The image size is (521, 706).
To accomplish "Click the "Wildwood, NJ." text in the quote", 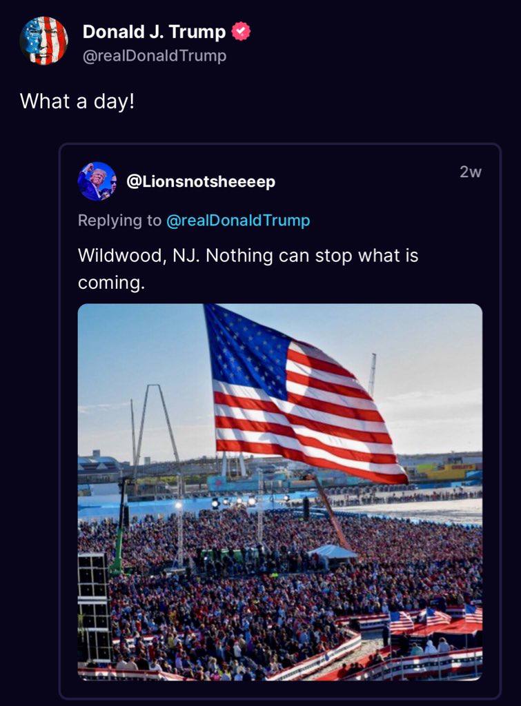I will (138, 256).
